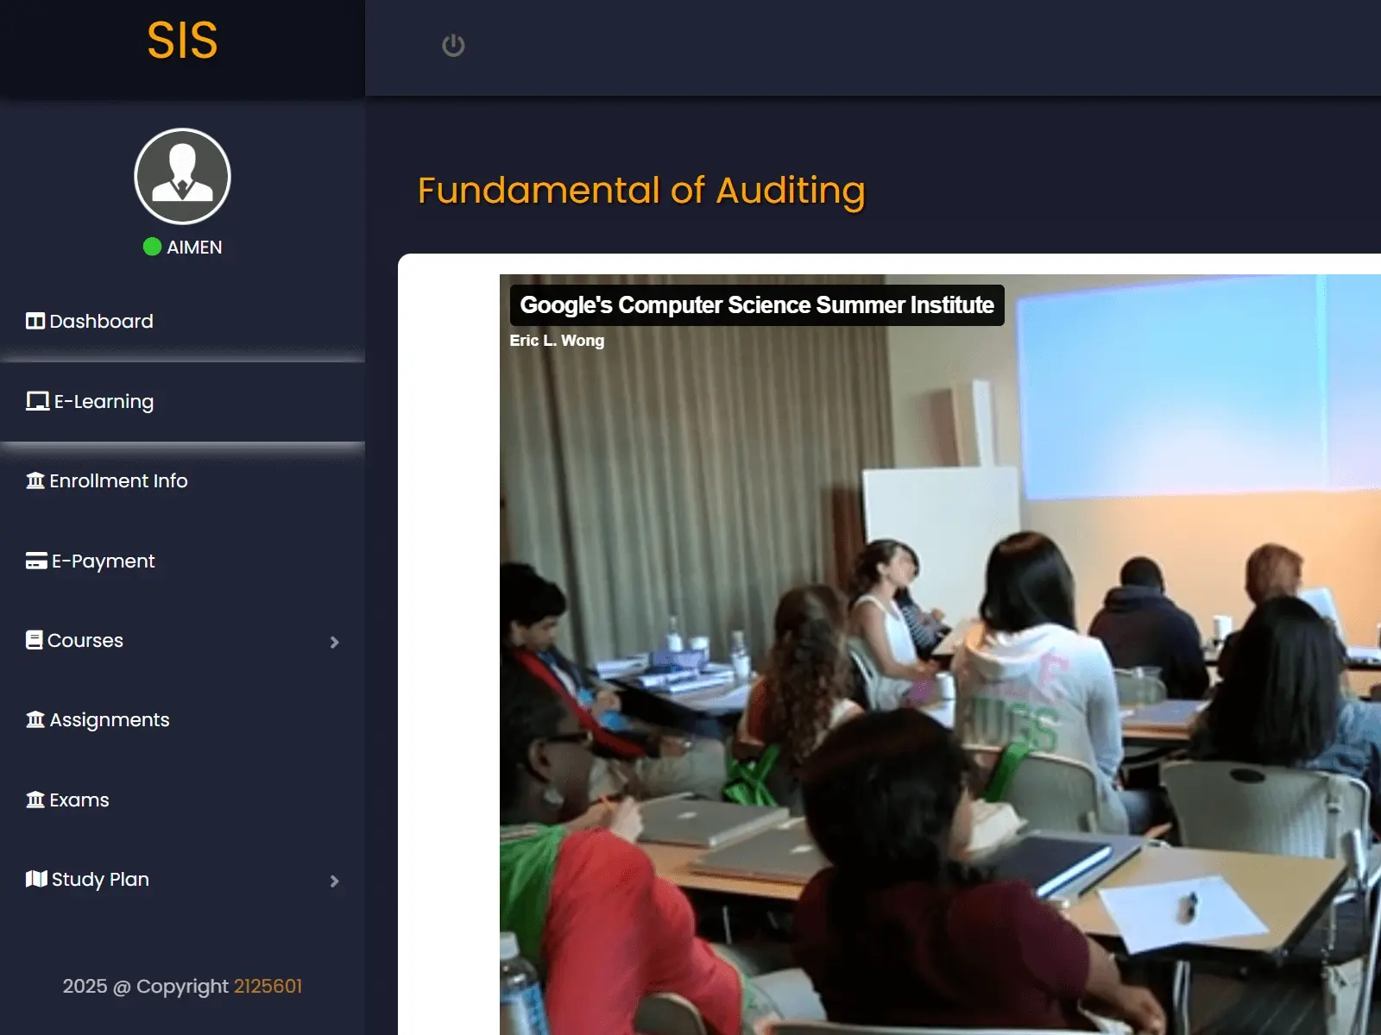Click the Assignments institution icon

coord(35,719)
